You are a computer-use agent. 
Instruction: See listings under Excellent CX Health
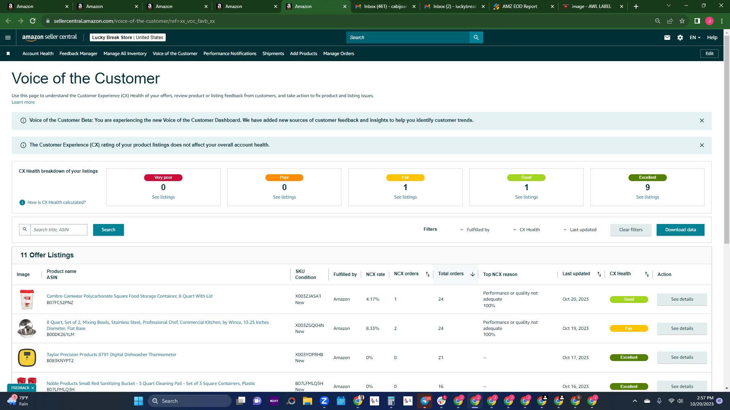[x=647, y=197]
